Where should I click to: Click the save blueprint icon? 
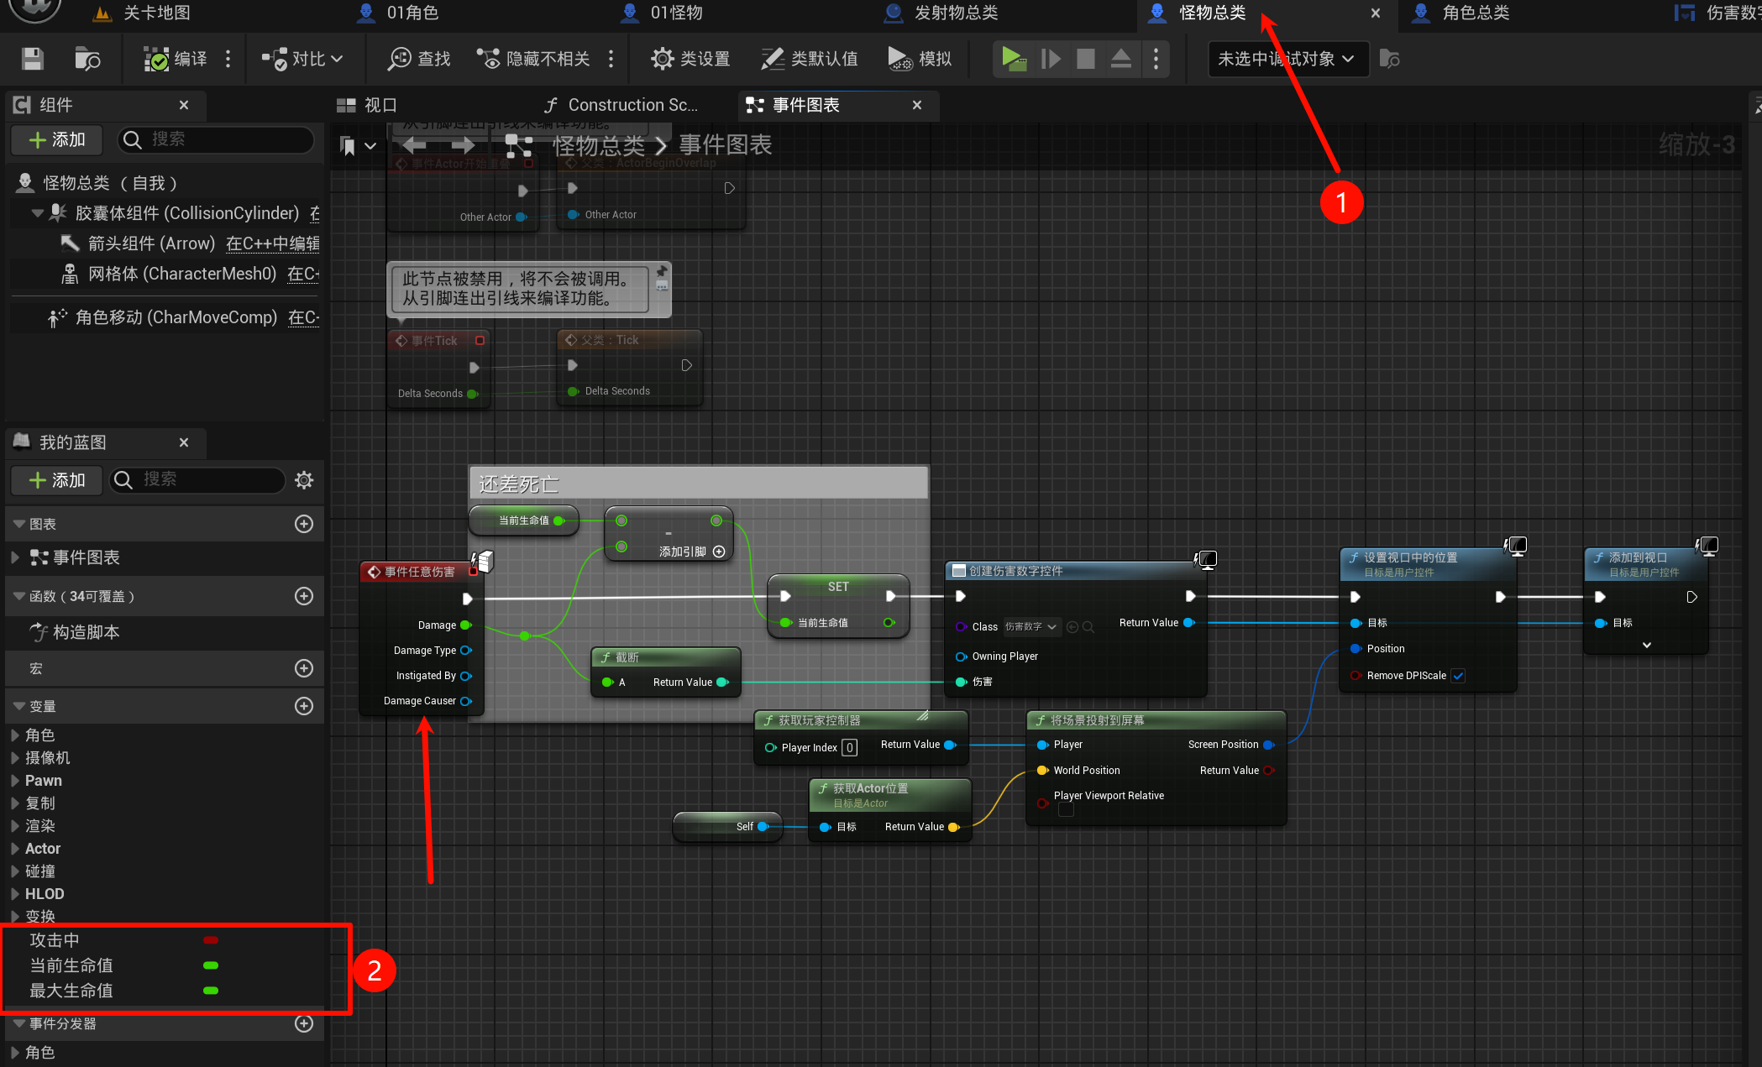(x=33, y=59)
